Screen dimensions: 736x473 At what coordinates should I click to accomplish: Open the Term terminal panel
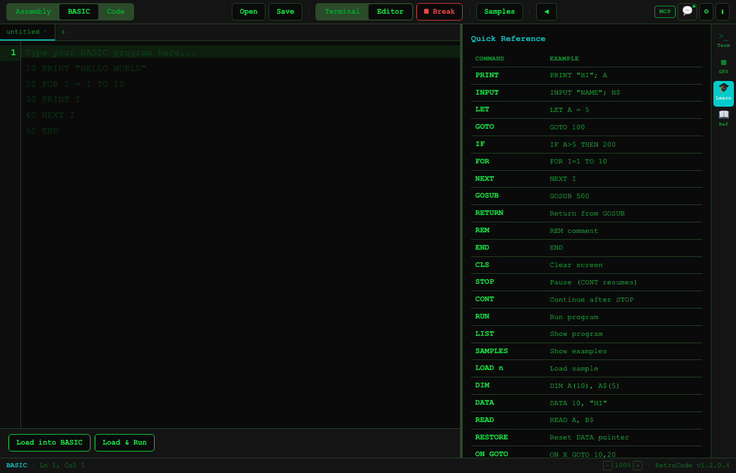coord(723,39)
